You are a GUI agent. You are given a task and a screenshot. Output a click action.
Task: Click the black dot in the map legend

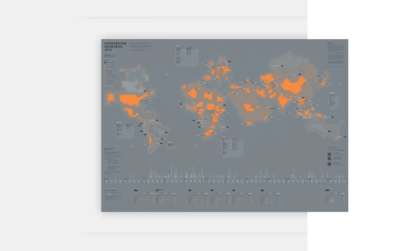tap(105, 62)
